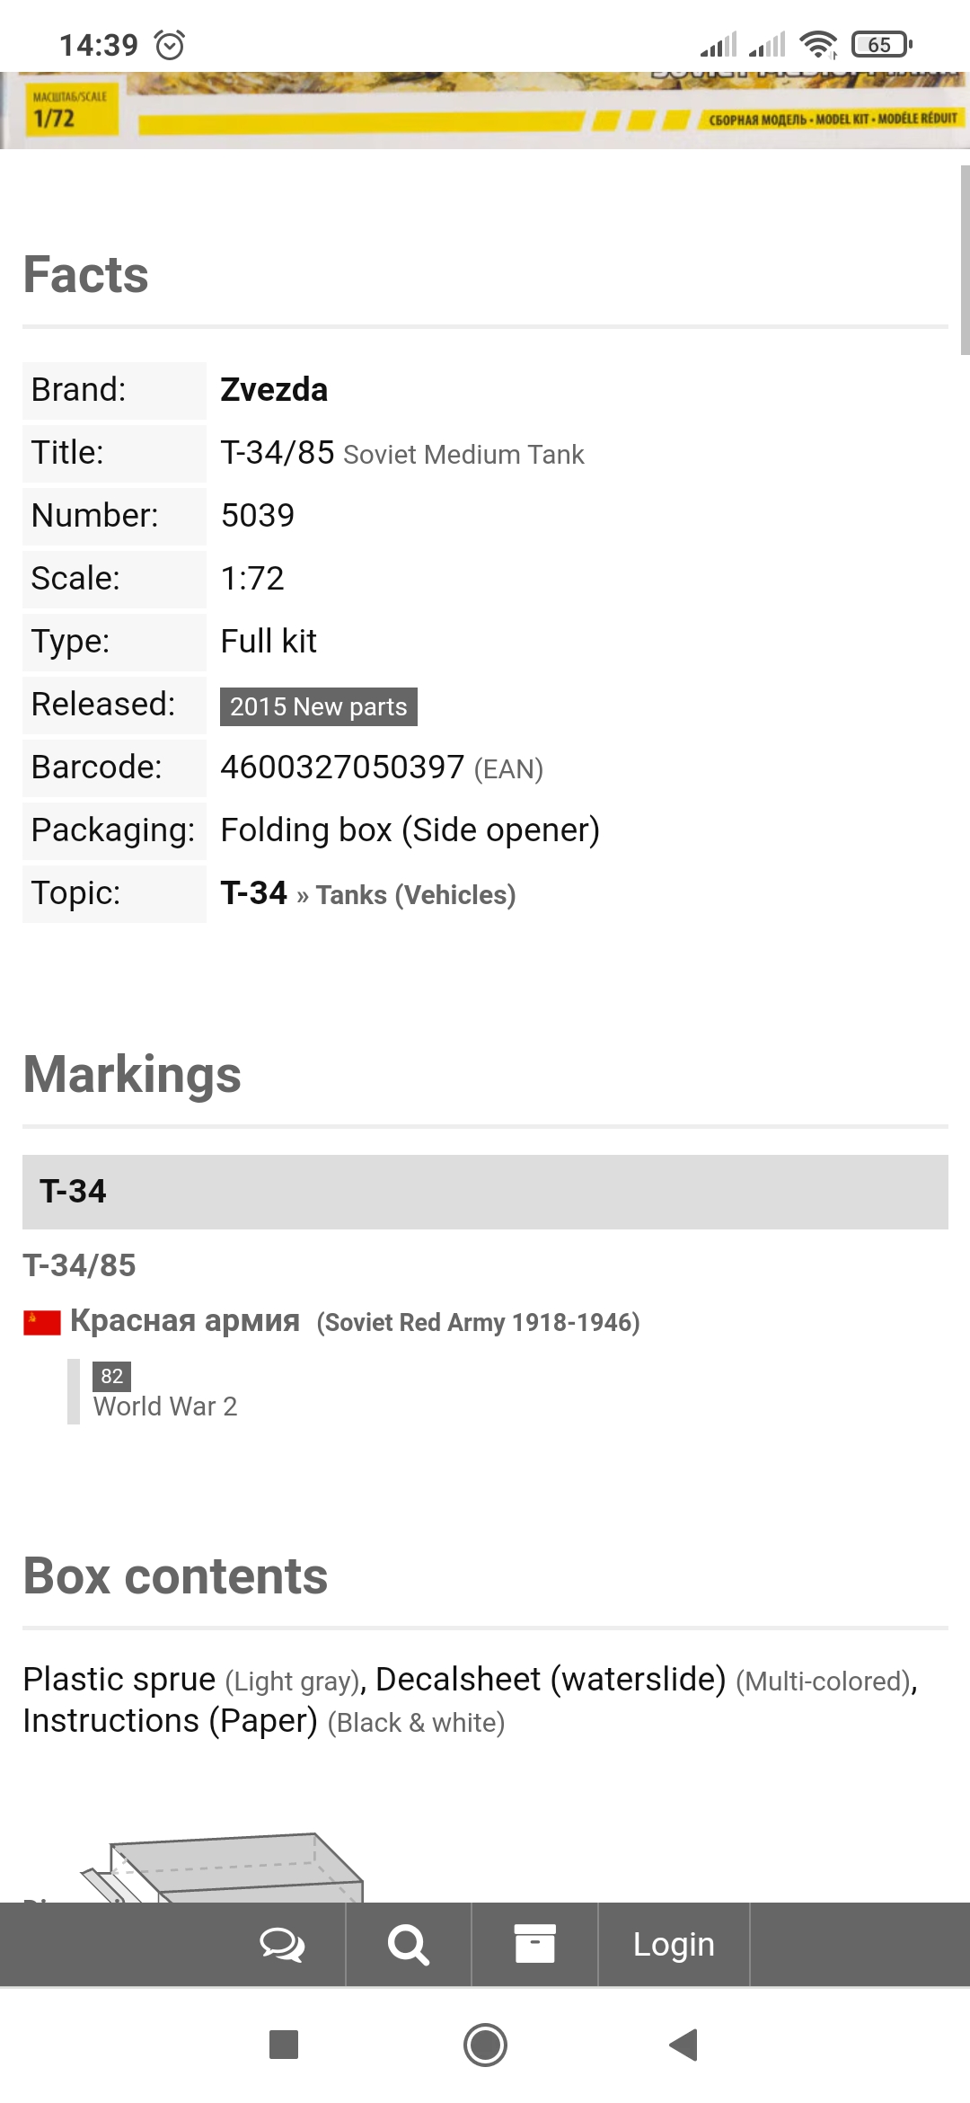The image size is (970, 2103).
Task: Open the Zvezda brand link
Action: [x=274, y=390]
